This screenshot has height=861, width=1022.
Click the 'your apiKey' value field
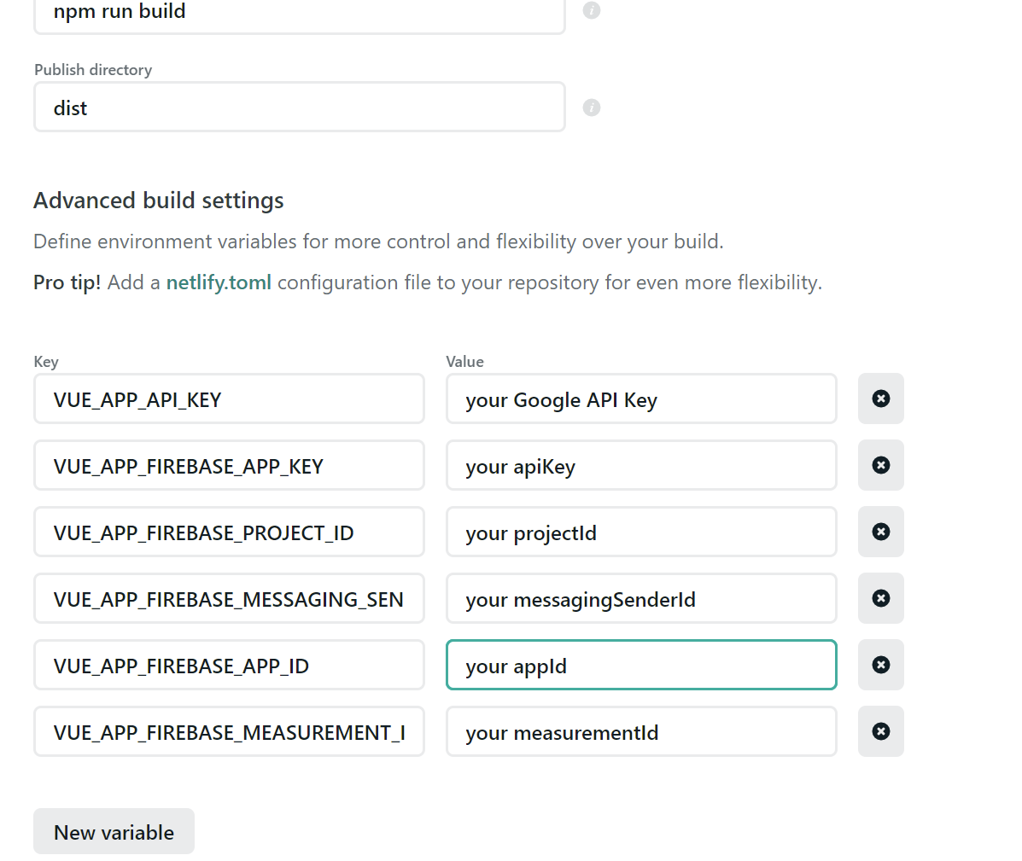click(640, 466)
